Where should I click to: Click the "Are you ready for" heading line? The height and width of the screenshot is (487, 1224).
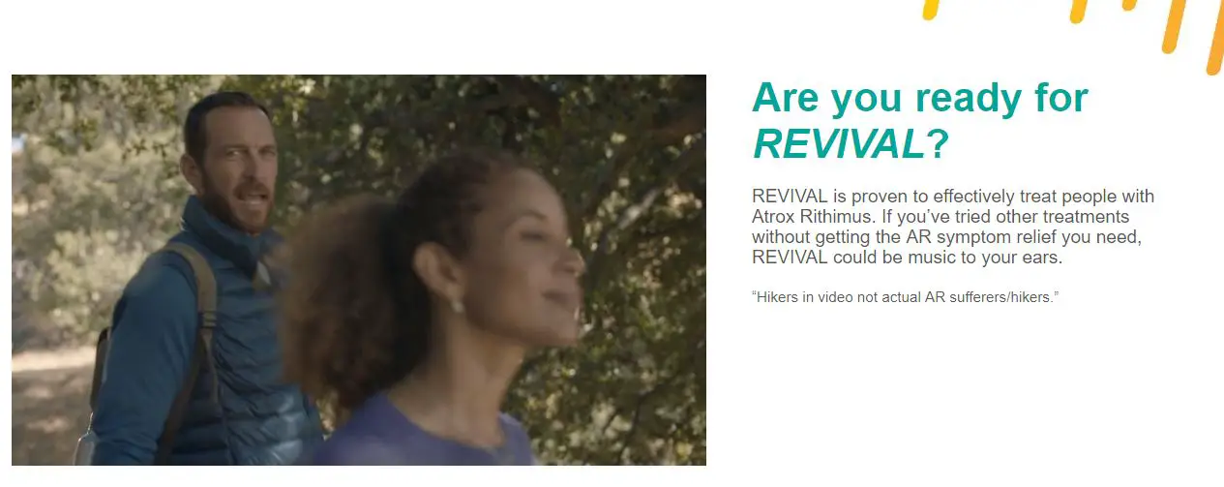point(920,99)
